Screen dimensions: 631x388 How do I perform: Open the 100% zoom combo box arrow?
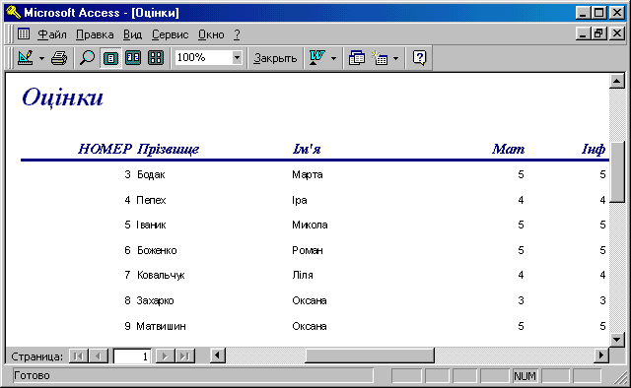pos(237,57)
